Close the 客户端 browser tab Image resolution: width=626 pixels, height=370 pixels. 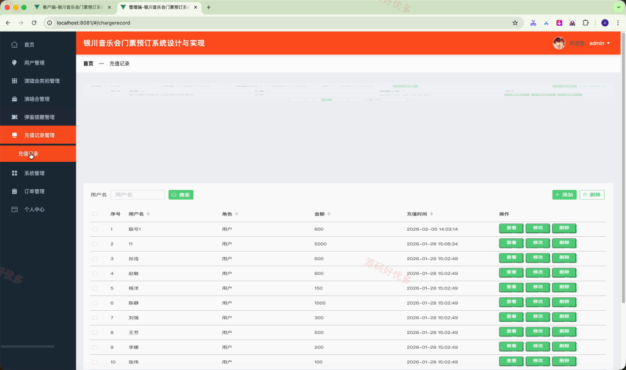109,7
